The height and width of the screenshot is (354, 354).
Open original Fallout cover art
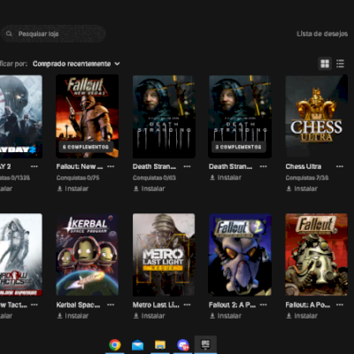coord(316,255)
